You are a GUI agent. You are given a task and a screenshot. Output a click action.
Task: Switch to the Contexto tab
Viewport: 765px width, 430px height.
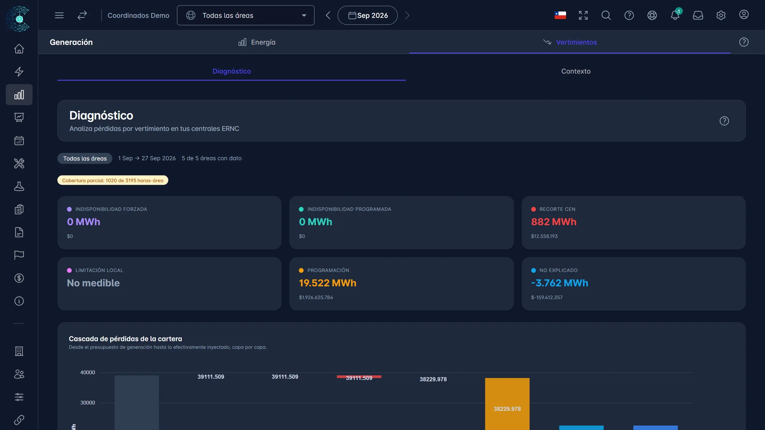point(576,71)
